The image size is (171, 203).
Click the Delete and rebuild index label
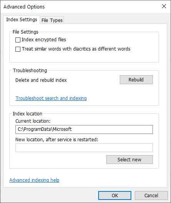click(x=41, y=80)
